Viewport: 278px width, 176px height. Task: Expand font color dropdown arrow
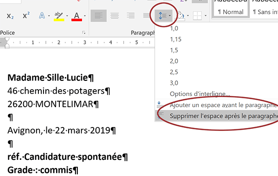tap(85, 16)
